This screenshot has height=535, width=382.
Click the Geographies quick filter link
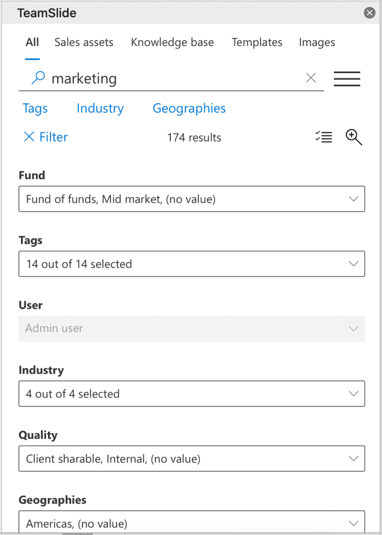click(189, 109)
